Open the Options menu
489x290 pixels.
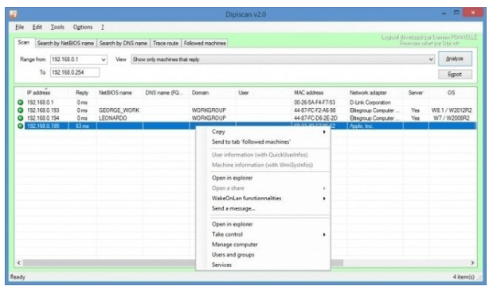[x=83, y=27]
